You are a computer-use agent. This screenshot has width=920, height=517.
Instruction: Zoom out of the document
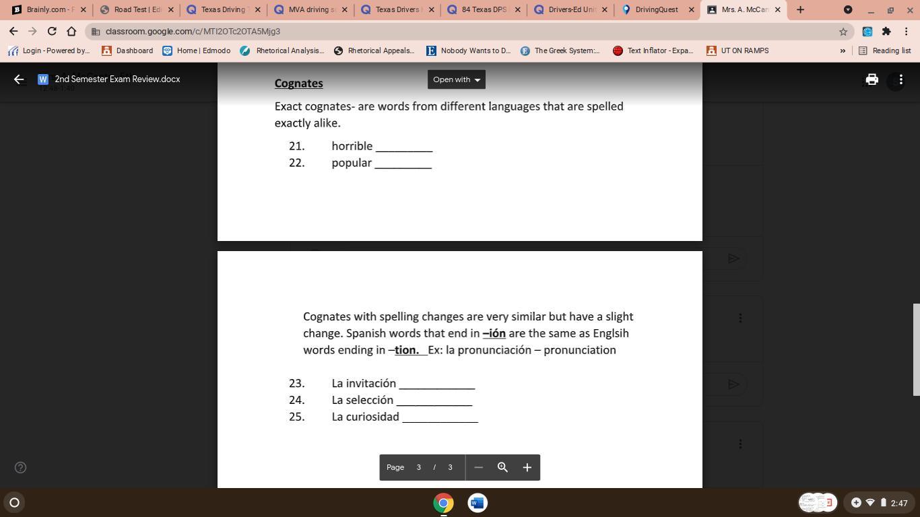[x=479, y=467]
